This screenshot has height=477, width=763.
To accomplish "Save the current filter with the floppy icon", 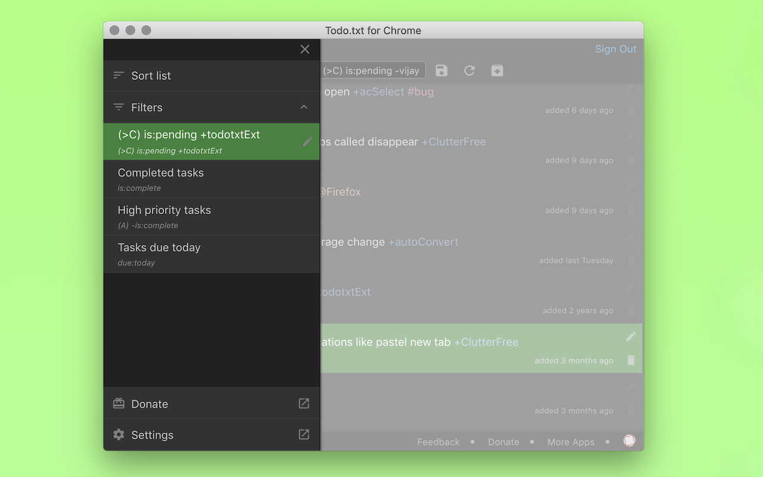I will point(442,70).
